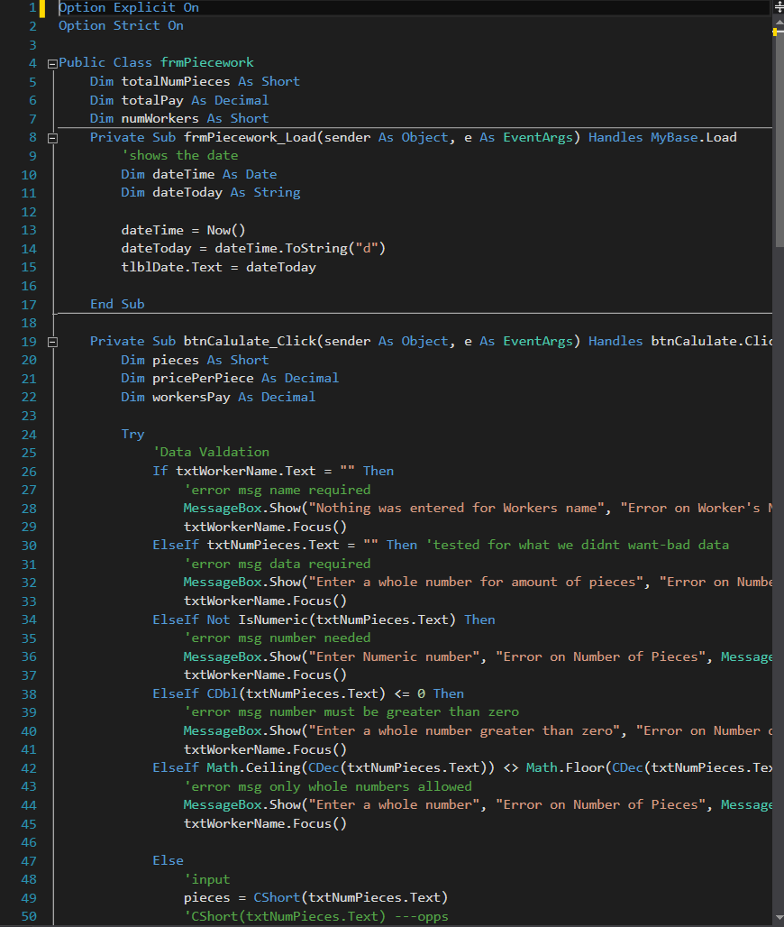Click the vertical scrollbar down arrow
The image size is (784, 927).
pos(778,918)
